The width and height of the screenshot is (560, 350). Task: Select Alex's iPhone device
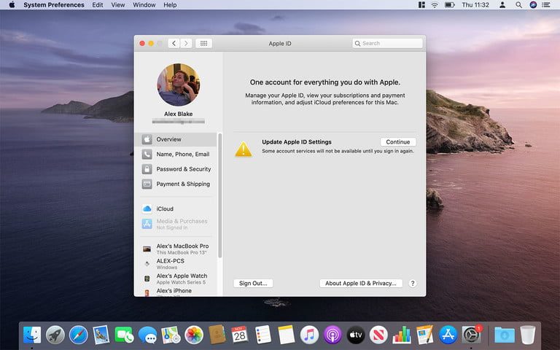176,292
